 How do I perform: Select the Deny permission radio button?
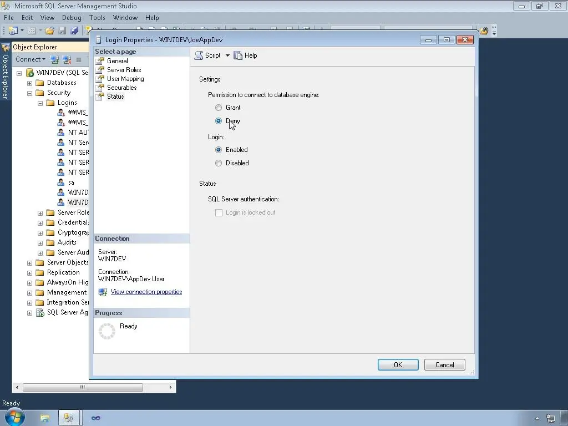tap(219, 121)
